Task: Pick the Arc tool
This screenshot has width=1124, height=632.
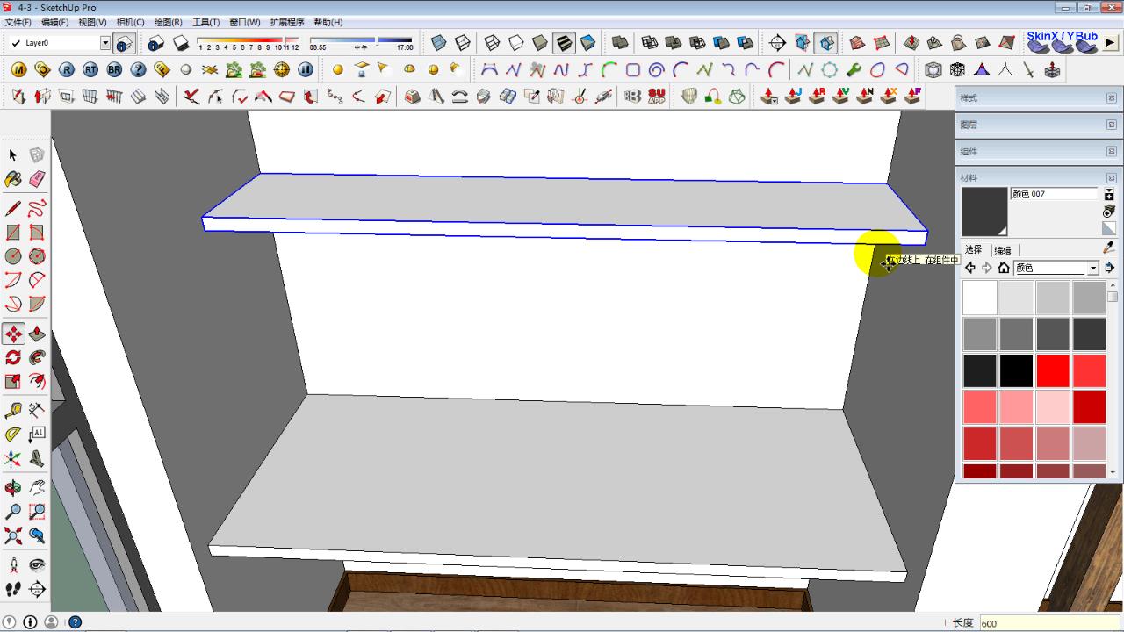Action: coord(12,280)
